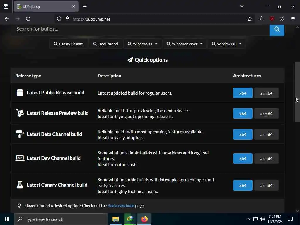Open the Extensions puzzle icon
300x225 pixels.
[261, 19]
